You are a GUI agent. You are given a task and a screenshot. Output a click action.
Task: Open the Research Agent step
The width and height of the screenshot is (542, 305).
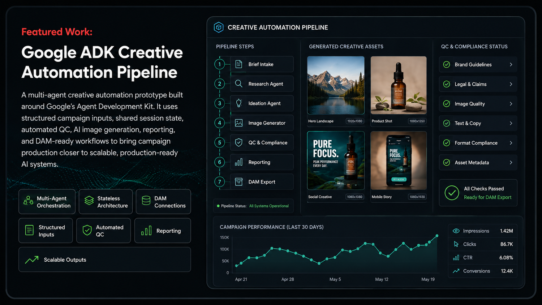click(x=262, y=84)
